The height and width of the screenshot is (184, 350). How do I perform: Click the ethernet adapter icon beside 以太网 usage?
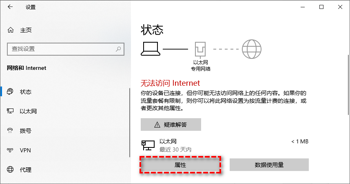click(148, 145)
